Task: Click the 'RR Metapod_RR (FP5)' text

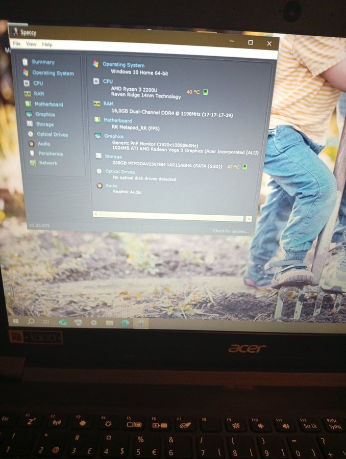Action: (x=136, y=127)
